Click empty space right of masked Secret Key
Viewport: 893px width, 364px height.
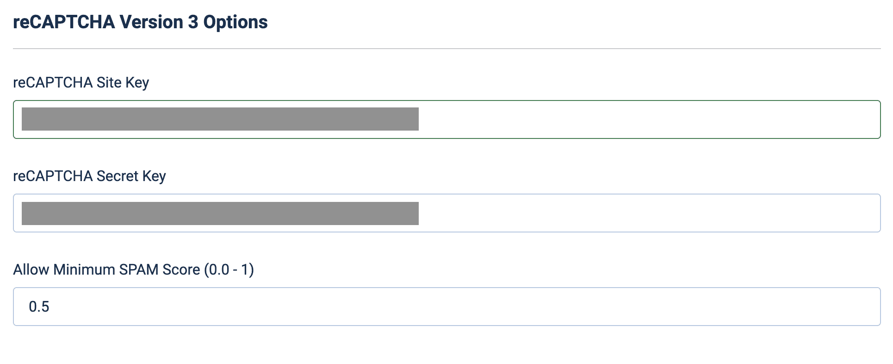click(x=648, y=213)
